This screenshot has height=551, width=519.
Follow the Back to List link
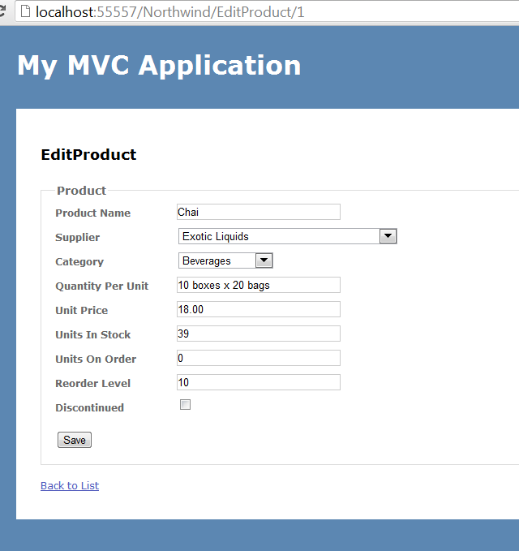point(70,485)
